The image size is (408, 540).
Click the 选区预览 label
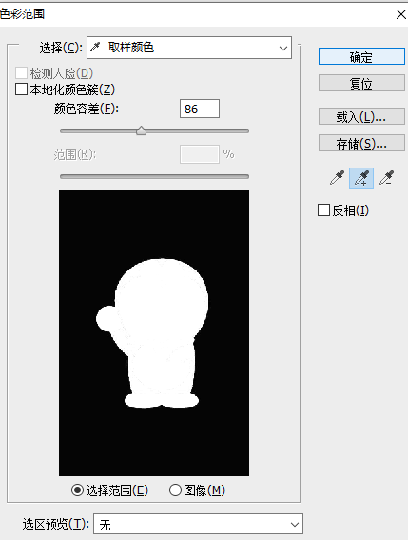(56, 524)
